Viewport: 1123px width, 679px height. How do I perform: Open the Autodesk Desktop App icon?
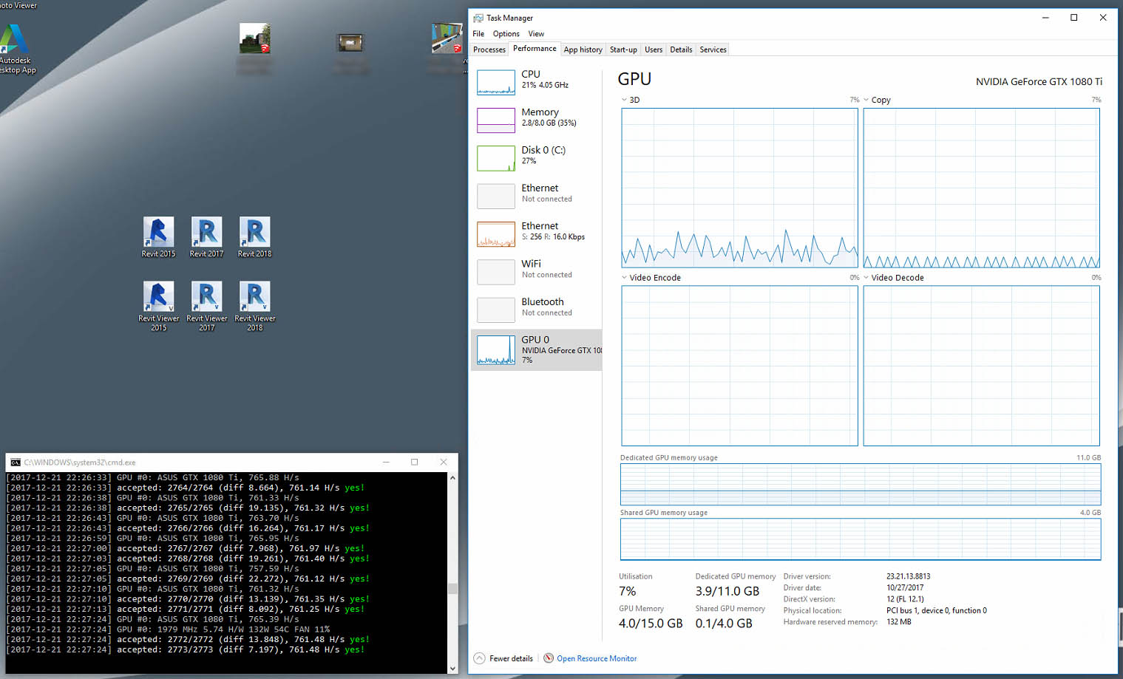15,49
